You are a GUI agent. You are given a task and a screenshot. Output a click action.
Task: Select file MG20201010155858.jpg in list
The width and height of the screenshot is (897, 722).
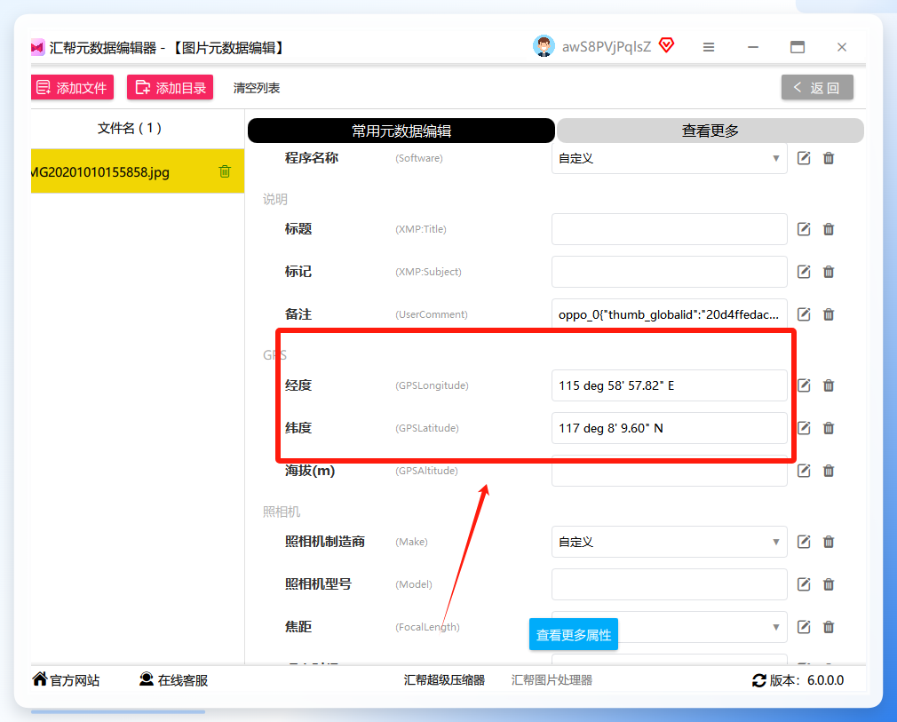pyautogui.click(x=138, y=171)
